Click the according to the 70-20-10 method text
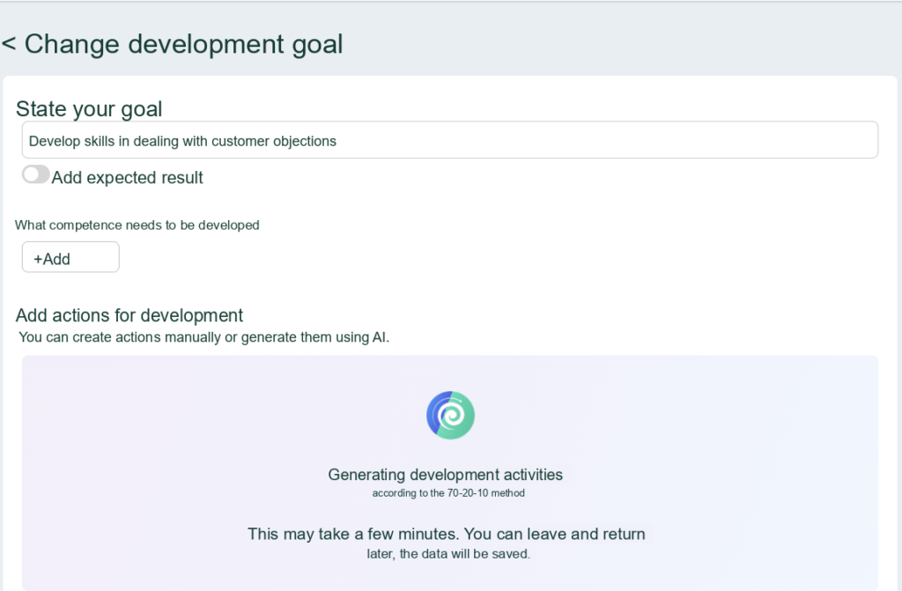The width and height of the screenshot is (902, 591). (x=448, y=493)
